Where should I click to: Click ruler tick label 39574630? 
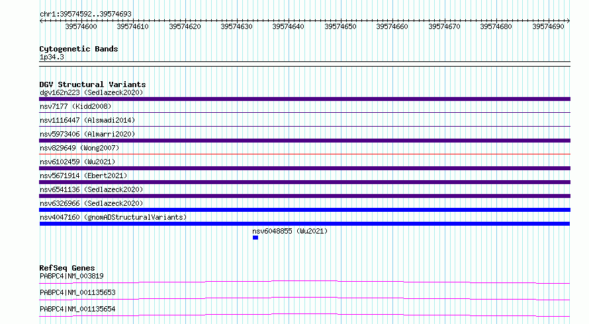[237, 26]
